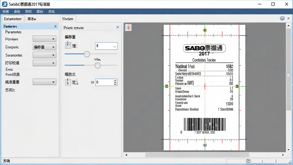Open the Eonprotc dropdown showing 偏移量

tap(44, 47)
